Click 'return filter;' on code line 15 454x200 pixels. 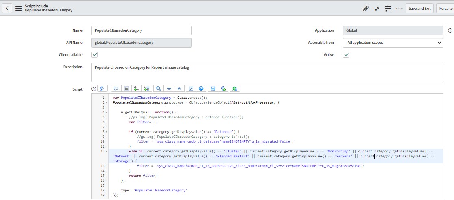(143, 176)
